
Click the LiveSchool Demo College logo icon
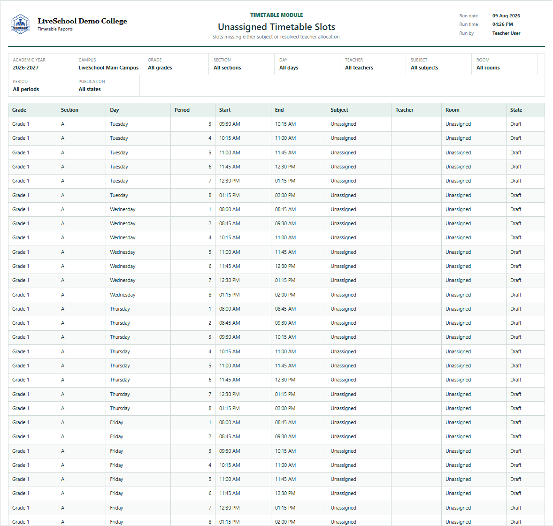tap(21, 24)
